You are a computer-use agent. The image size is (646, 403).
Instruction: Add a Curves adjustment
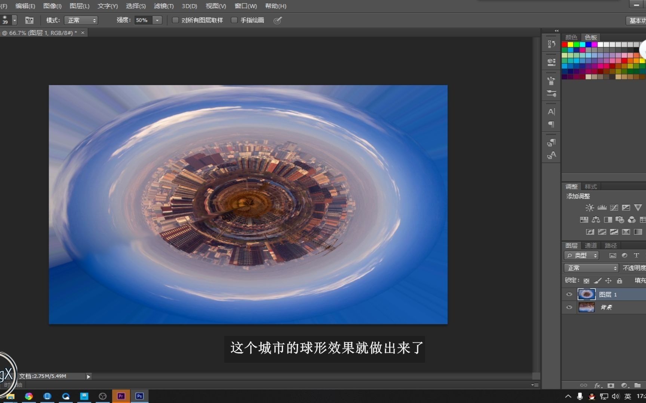[x=614, y=207]
